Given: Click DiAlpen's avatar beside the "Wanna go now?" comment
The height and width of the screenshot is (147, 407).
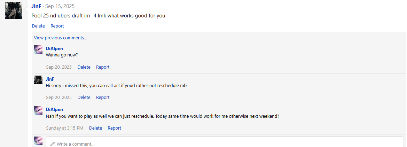Looking at the screenshot, I should (x=38, y=49).
